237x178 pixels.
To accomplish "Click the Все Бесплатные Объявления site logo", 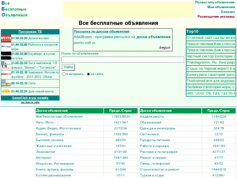I will 14,9.
